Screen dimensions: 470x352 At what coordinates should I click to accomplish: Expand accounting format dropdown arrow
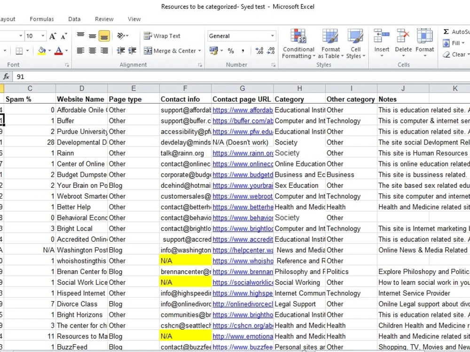(x=221, y=51)
